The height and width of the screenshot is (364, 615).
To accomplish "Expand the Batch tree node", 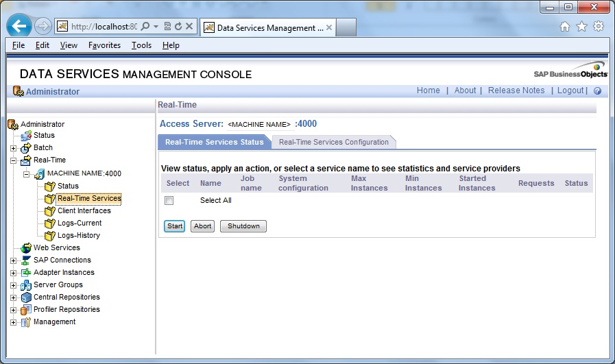I will click(13, 148).
